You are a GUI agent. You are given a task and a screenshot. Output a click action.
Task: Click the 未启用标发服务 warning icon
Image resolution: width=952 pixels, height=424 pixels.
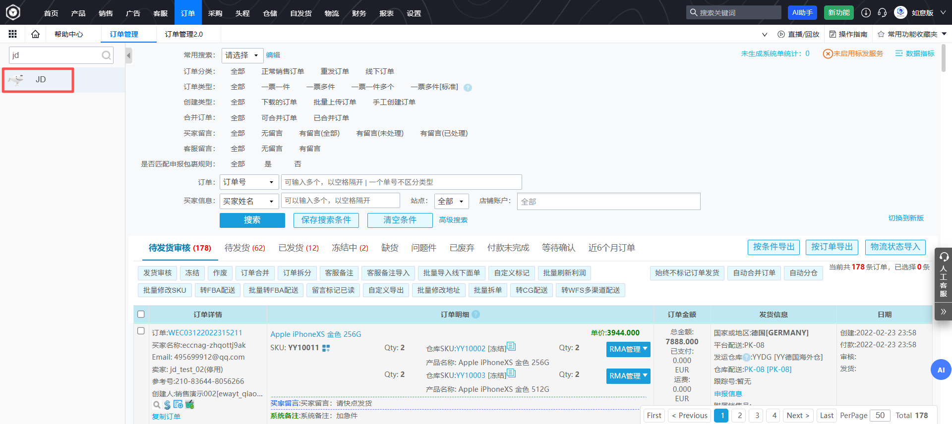coord(828,53)
